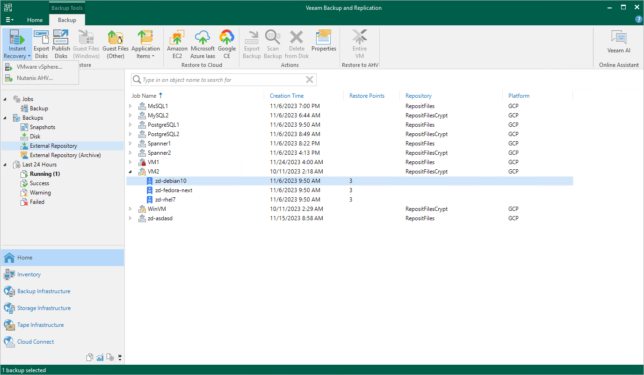Open the document-with-gear icon in navigation footer

(110, 358)
